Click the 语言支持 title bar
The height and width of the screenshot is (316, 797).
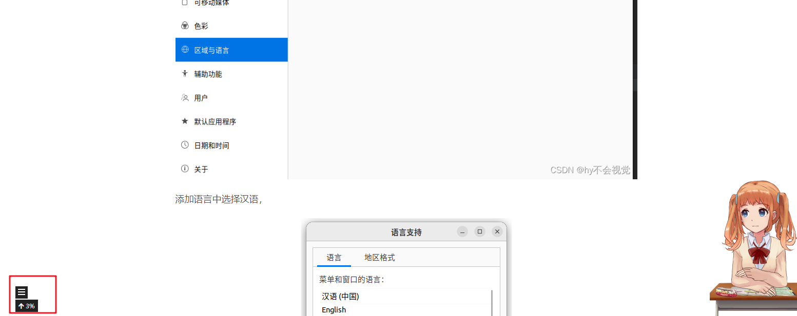(406, 233)
